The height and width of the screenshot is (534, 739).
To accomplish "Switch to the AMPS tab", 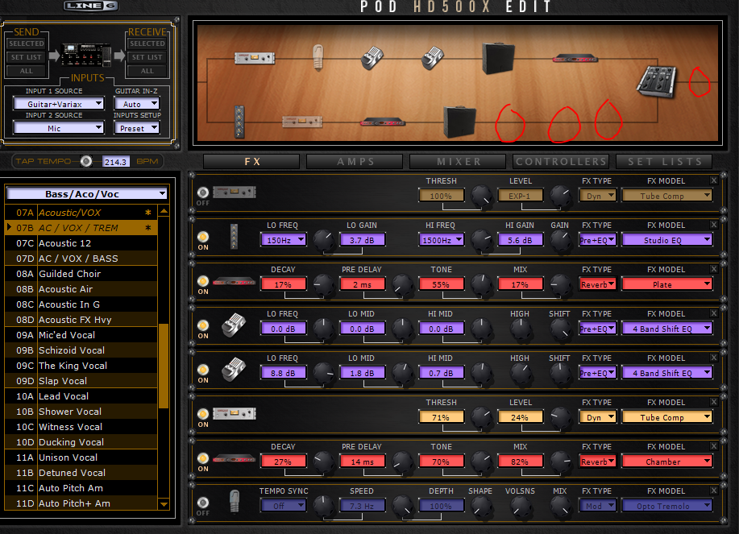I will (355, 161).
